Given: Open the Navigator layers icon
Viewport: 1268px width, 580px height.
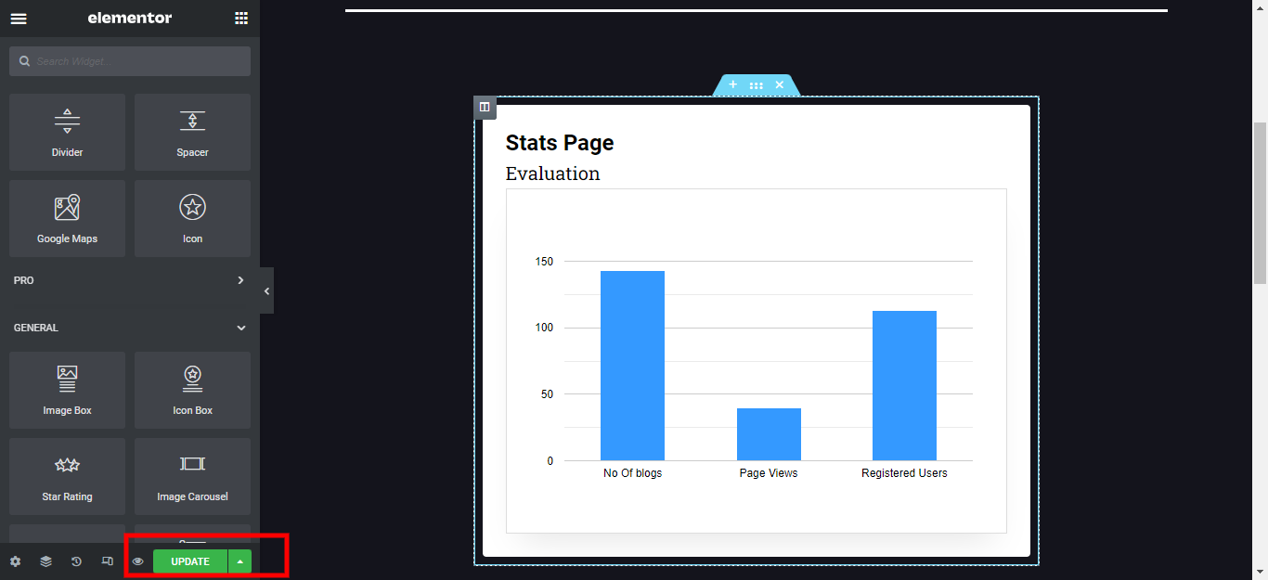Looking at the screenshot, I should click(45, 561).
